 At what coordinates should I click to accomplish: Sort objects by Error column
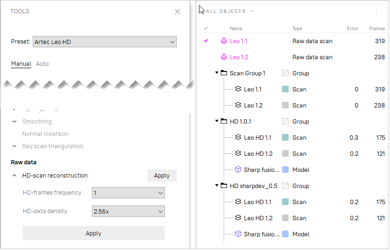353,28
